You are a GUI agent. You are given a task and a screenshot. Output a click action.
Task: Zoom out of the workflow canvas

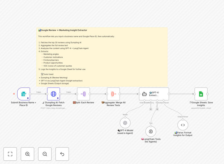coord(45,154)
